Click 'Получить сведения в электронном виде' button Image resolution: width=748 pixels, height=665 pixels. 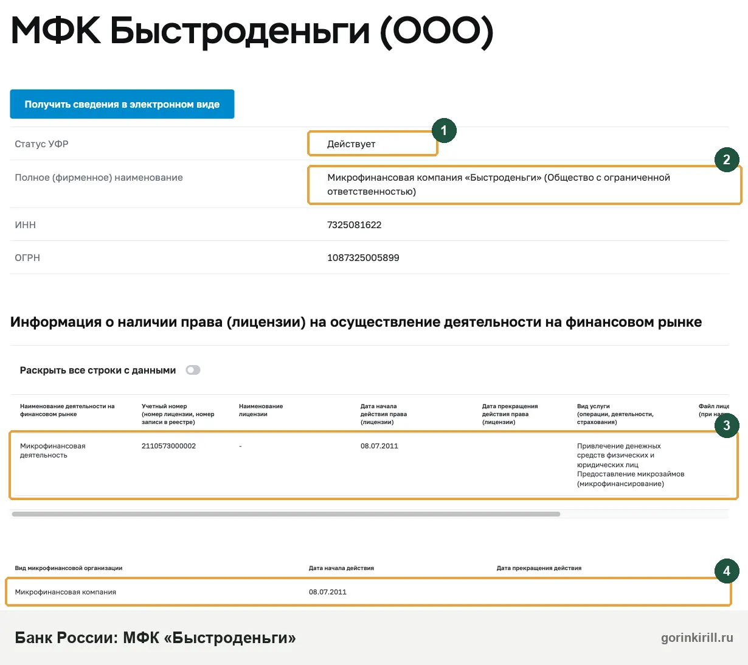122,104
